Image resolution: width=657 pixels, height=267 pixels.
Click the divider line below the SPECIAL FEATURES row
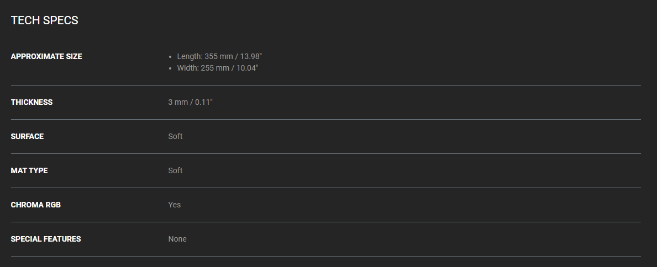click(326, 256)
